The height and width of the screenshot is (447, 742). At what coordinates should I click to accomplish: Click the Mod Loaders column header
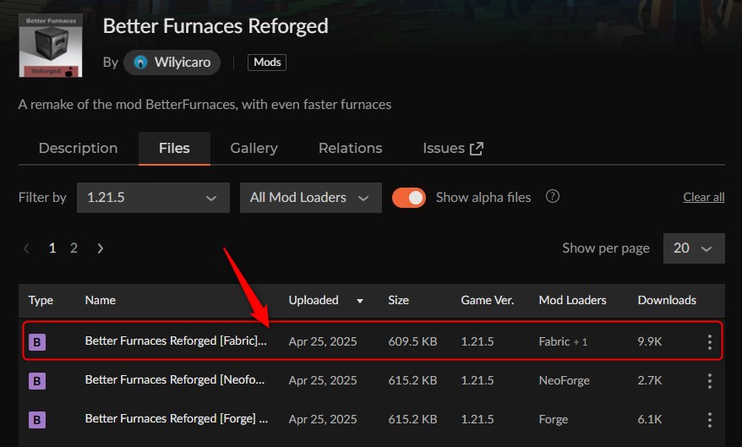point(573,300)
